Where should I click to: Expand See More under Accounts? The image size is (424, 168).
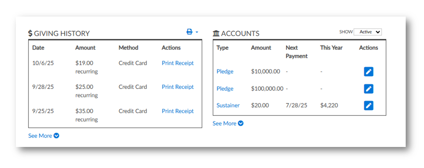(x=228, y=123)
